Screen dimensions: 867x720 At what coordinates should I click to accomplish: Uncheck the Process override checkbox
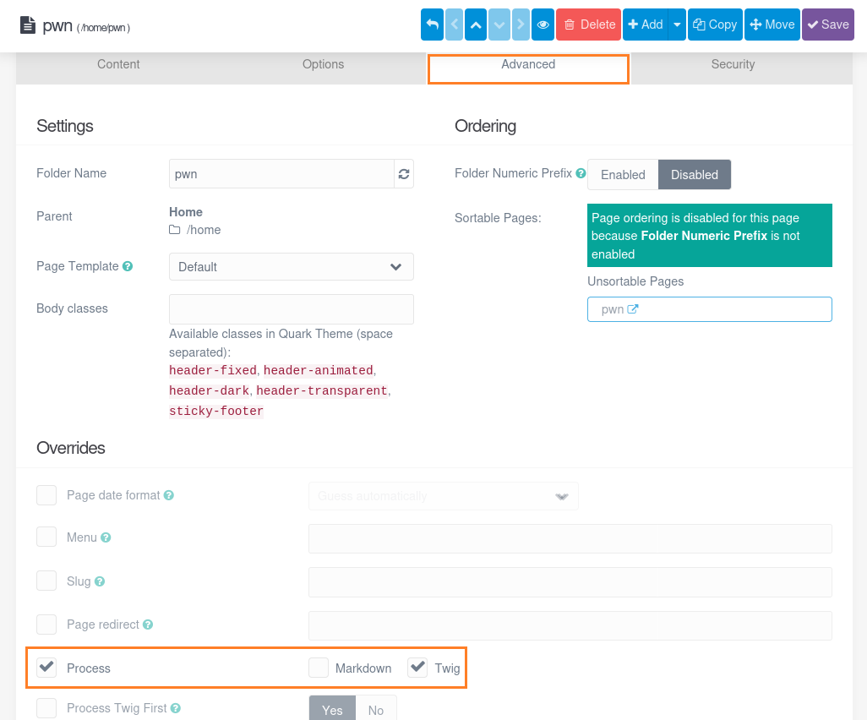[46, 668]
